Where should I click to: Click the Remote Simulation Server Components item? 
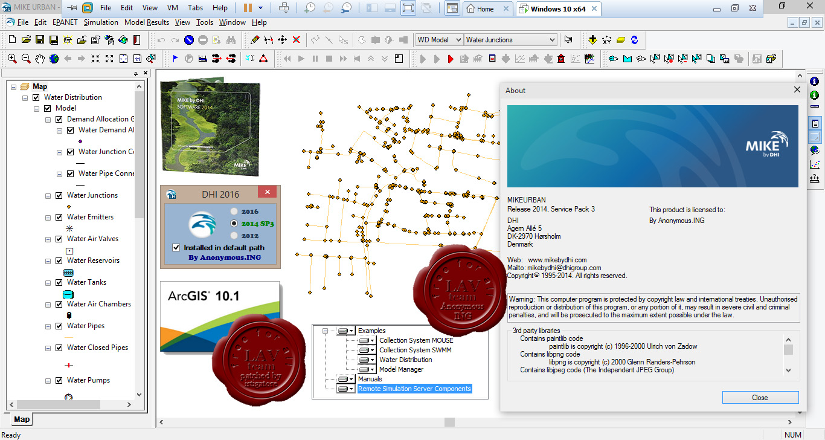point(414,389)
